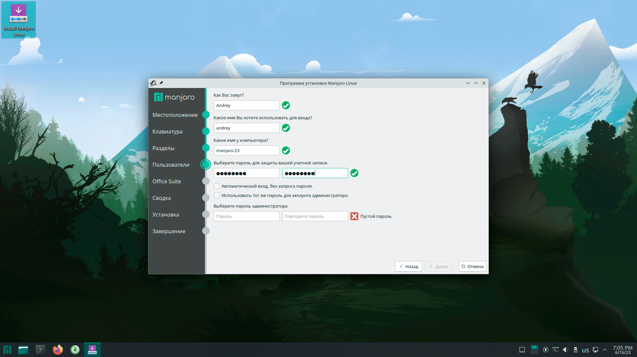Click the show desktop tray icon

[x=522, y=350]
